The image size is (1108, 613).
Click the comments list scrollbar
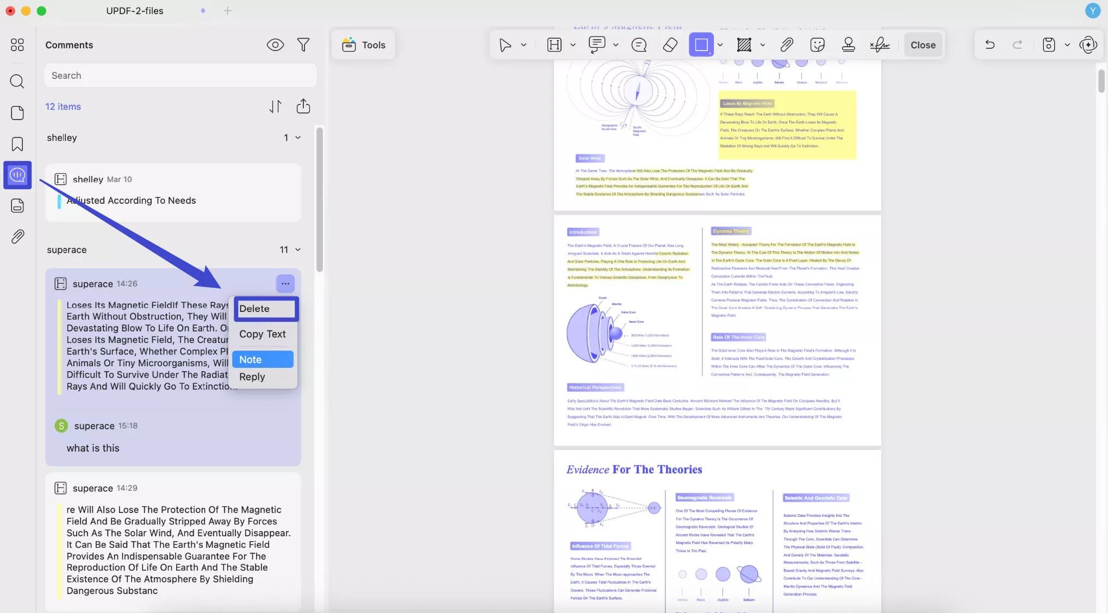pos(320,199)
